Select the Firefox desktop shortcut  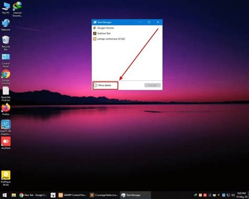coord(6,110)
